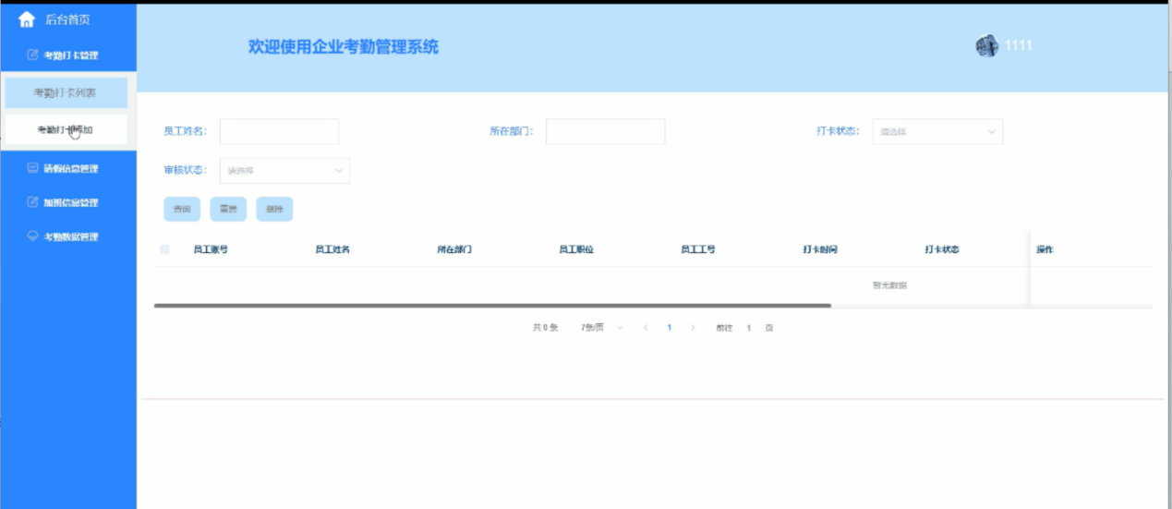Image resolution: width=1172 pixels, height=509 pixels.
Task: Click the 共 0 条 total count
Action: click(545, 328)
